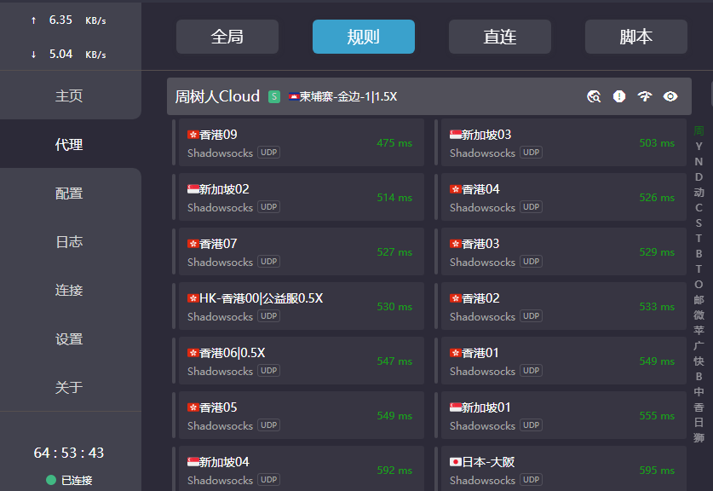
Task: Jump to group 邮 in index sidebar
Action: click(x=699, y=300)
